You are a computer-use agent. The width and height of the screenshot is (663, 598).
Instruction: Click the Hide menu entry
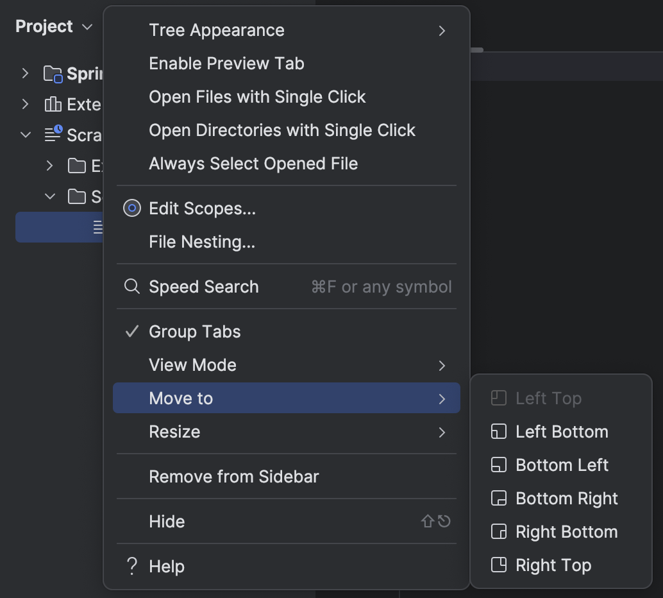tap(167, 521)
